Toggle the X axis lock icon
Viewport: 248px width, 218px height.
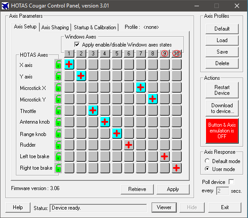point(58,64)
